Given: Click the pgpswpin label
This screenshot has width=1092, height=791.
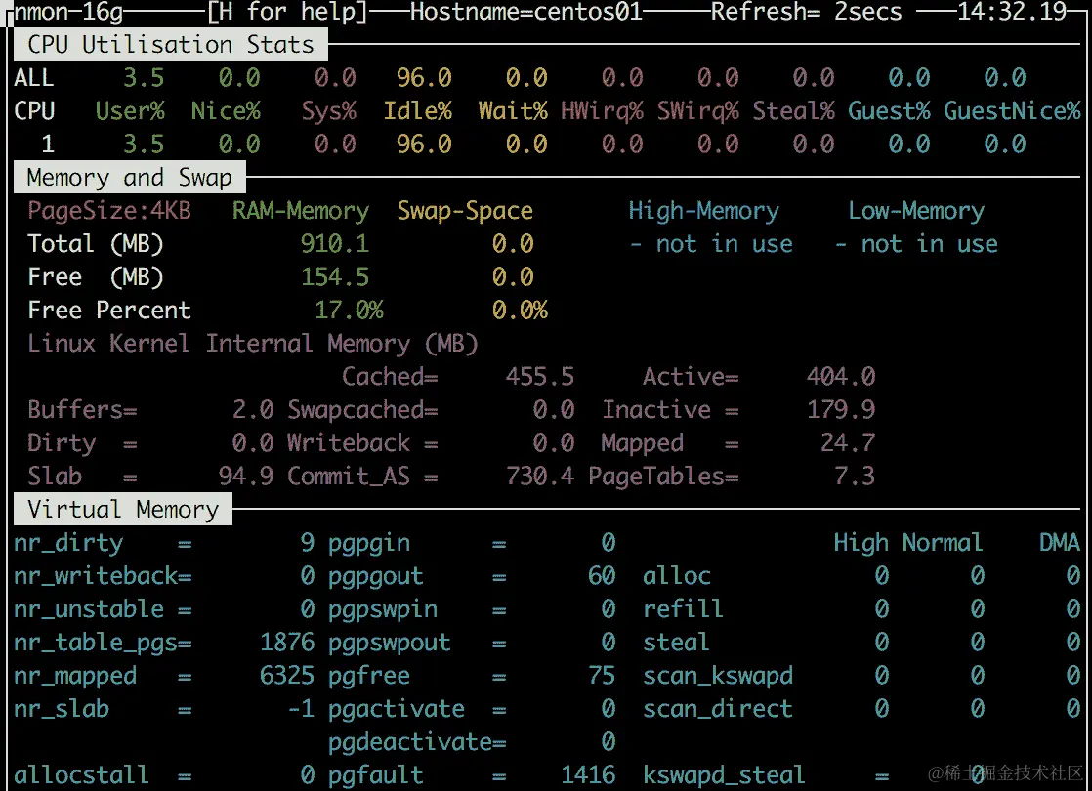Looking at the screenshot, I should (x=383, y=609).
